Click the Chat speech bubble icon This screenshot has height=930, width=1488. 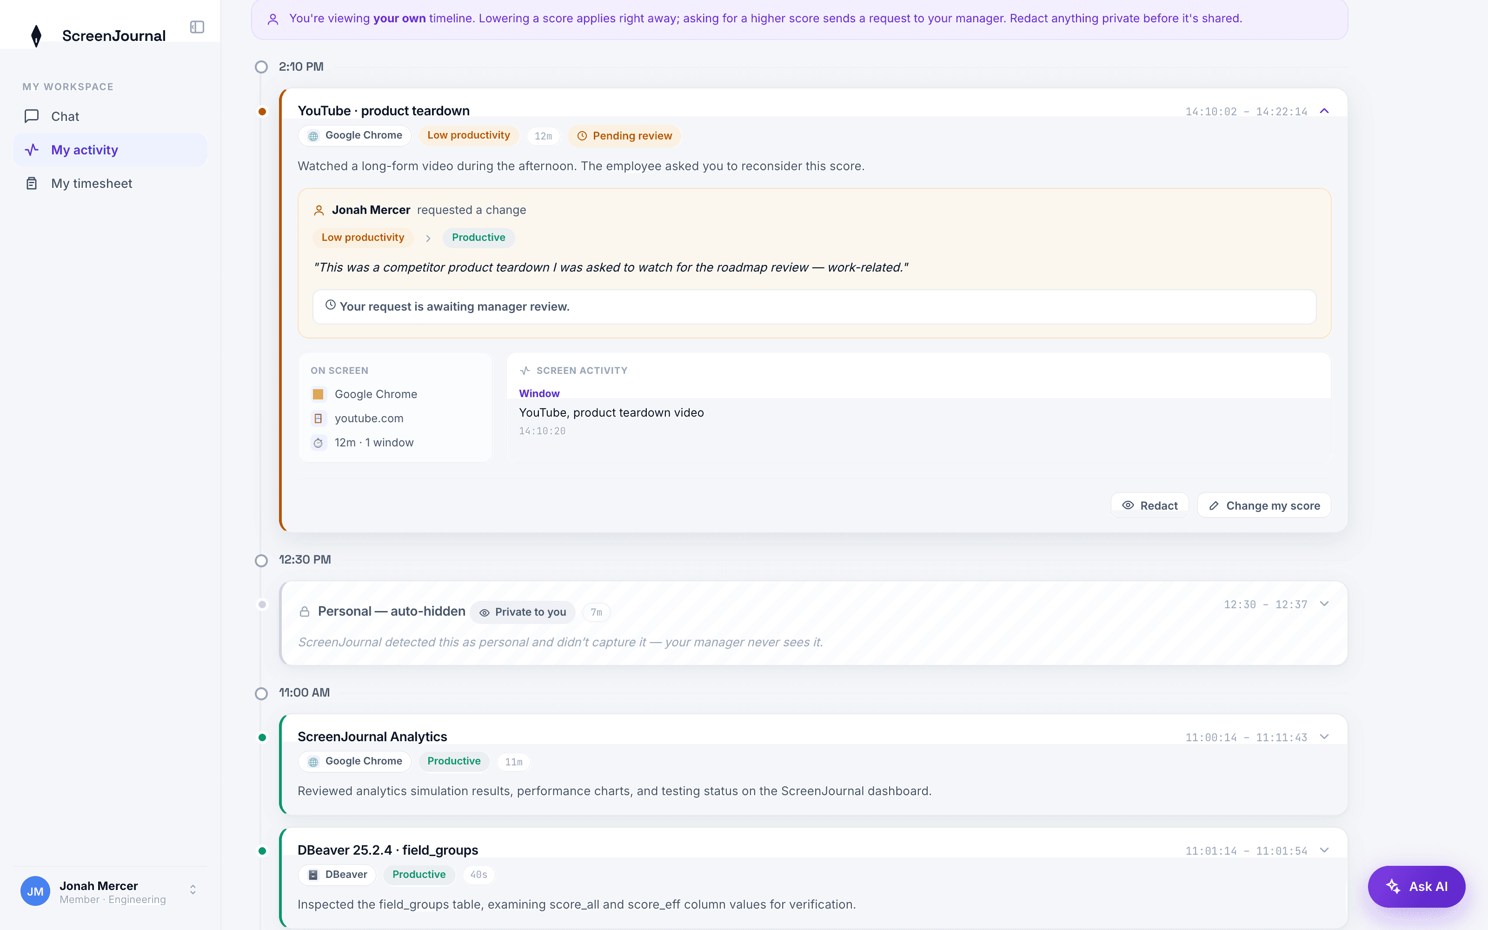pyautogui.click(x=31, y=116)
